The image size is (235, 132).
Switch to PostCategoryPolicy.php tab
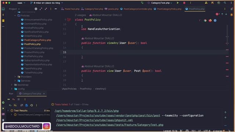167,9
